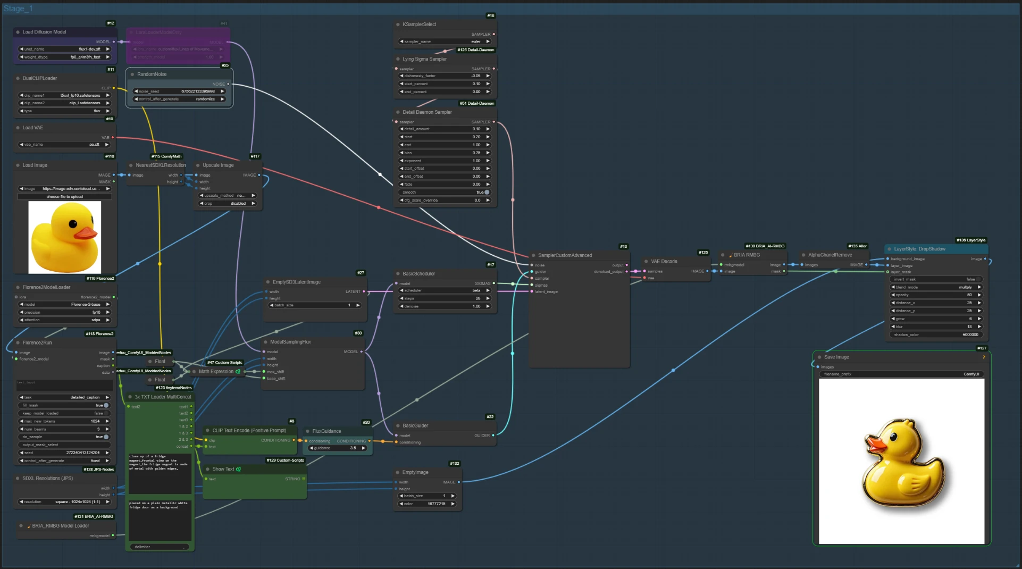
Task: Click the images input port on Save Image
Action: tap(818, 367)
